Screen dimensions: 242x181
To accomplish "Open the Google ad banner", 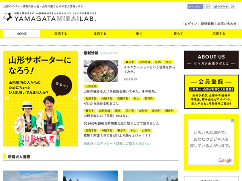I will click(x=211, y=142).
